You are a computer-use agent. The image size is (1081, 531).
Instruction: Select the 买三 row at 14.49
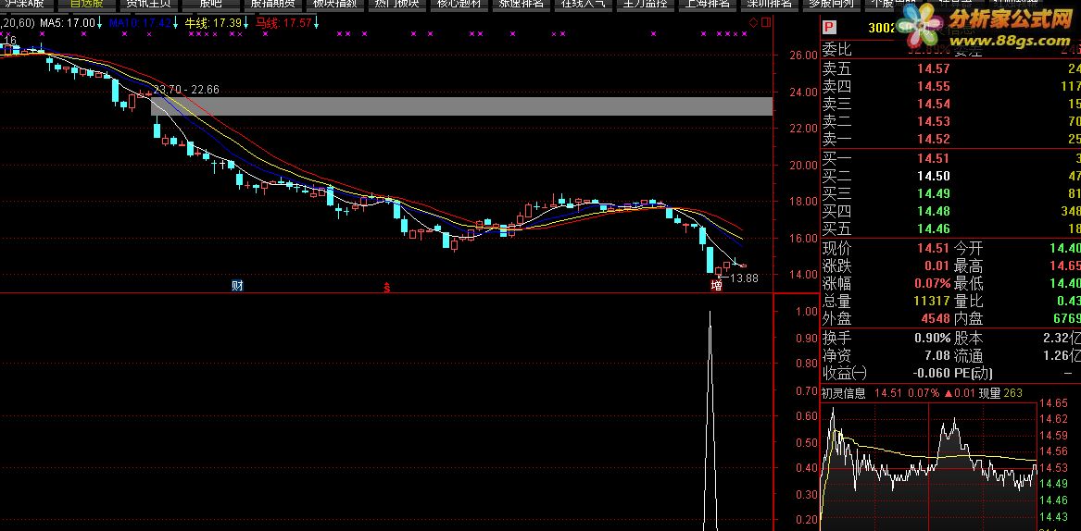tap(950, 193)
